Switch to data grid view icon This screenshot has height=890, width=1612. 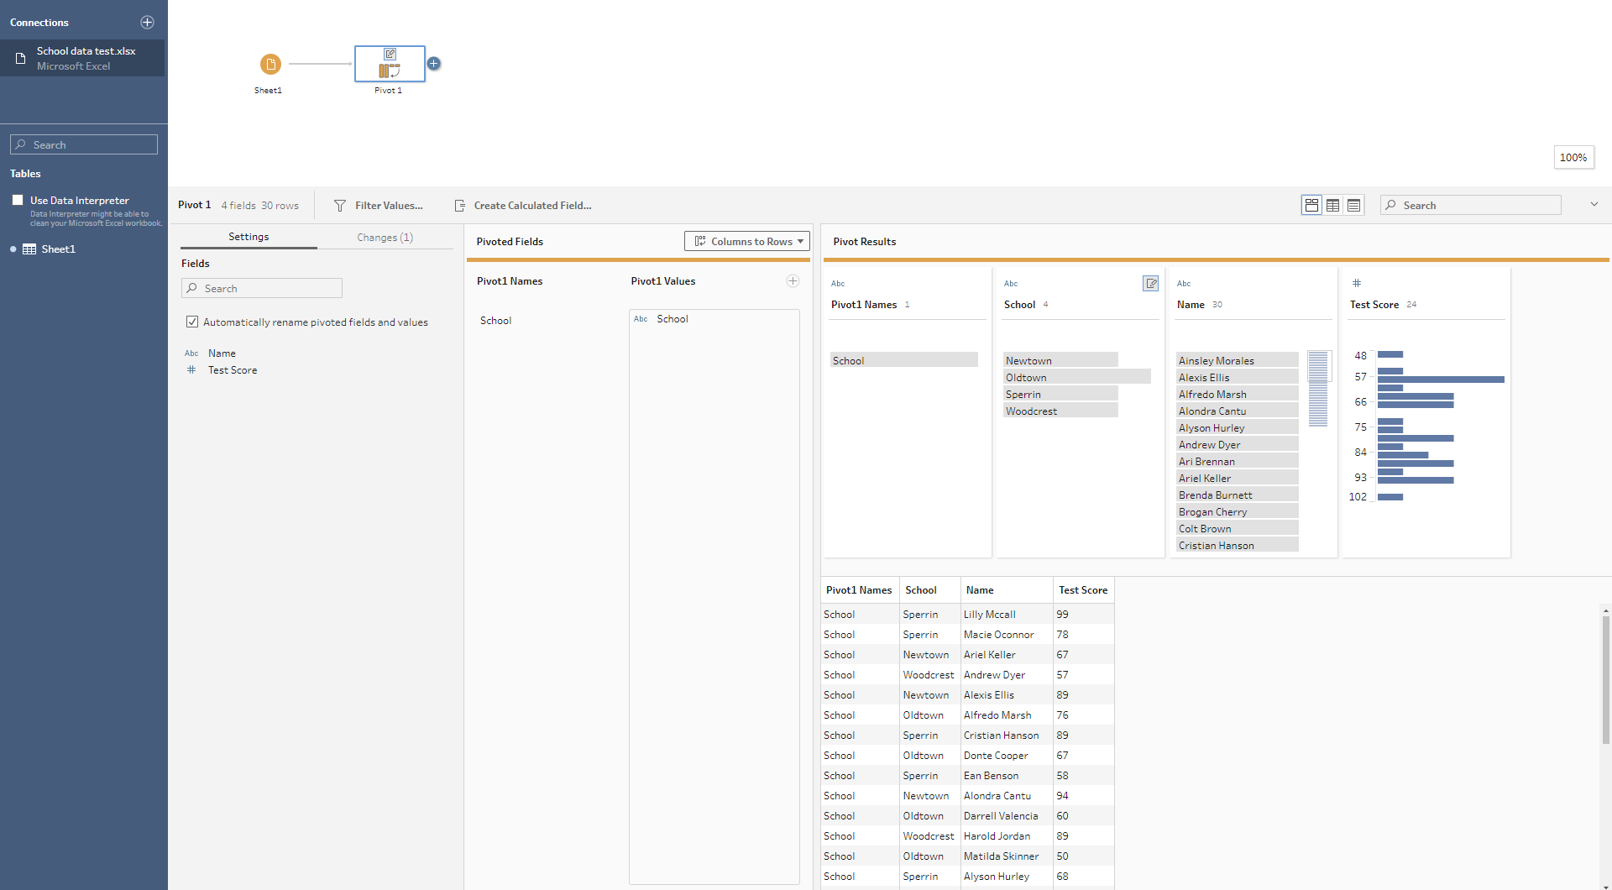pos(1332,205)
